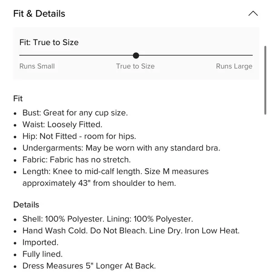
Task: Click the Waist: Loosely Fitted text
Action: pyautogui.click(x=63, y=125)
